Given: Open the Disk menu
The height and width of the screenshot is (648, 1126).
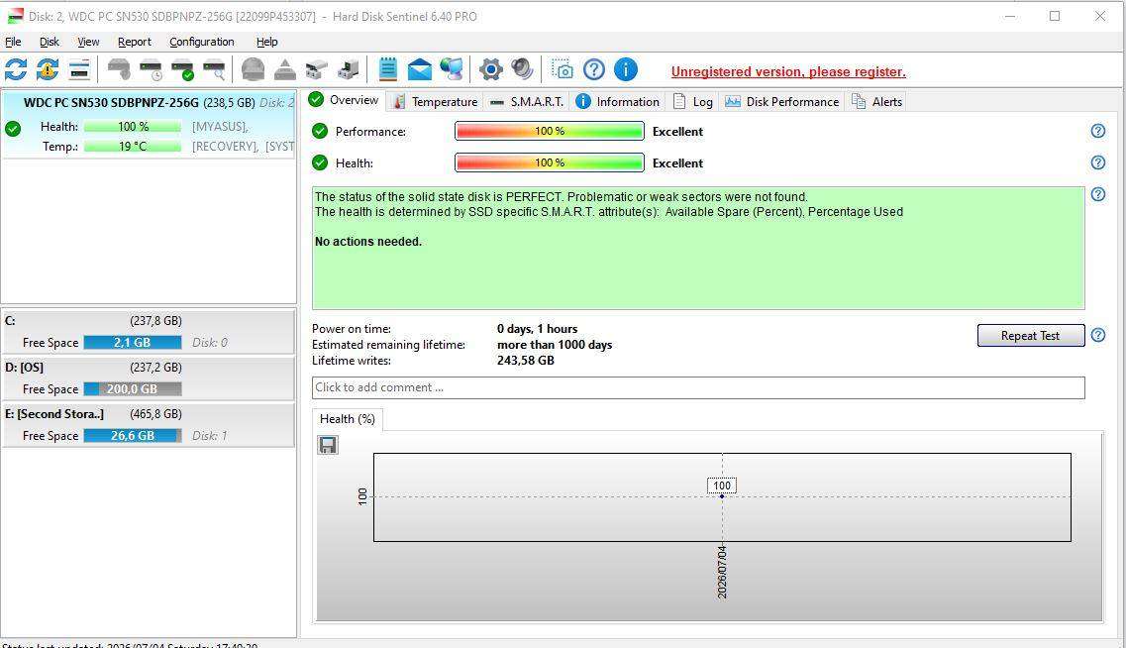Looking at the screenshot, I should 49,42.
